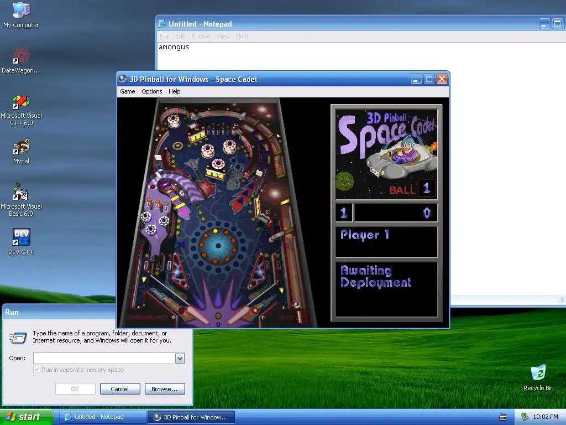
Task: Click the Run dialog program icon
Action: pos(18,338)
